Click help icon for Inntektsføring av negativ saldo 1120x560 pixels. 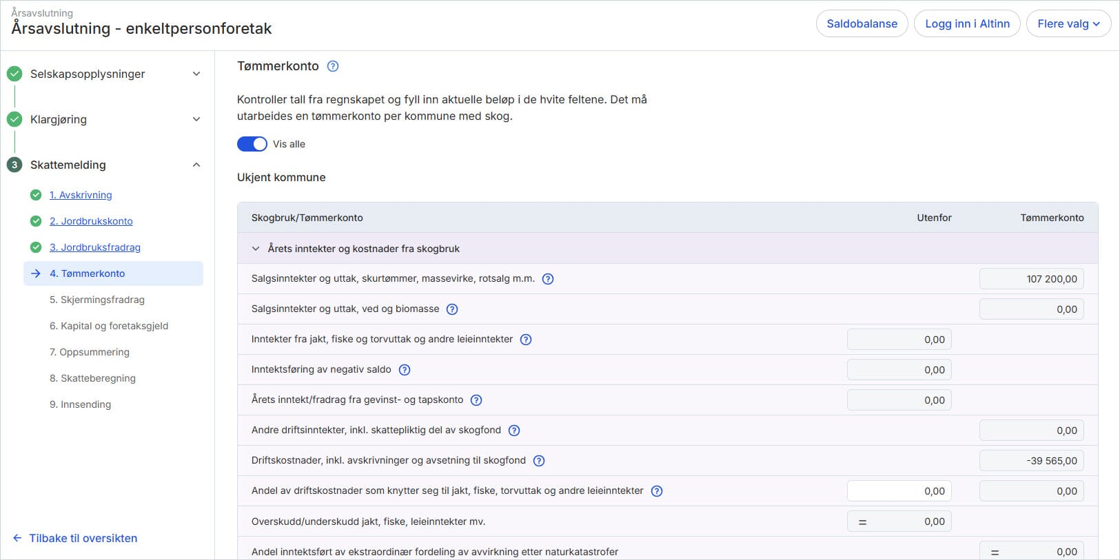(405, 370)
